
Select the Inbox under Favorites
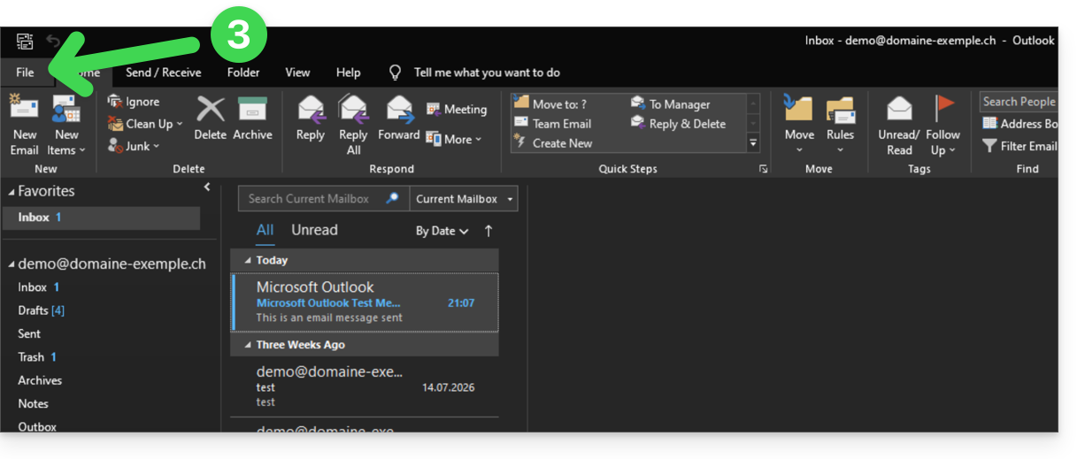[x=101, y=218]
